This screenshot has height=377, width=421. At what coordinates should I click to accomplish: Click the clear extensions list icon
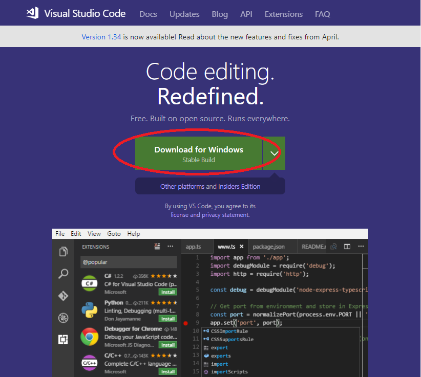tap(157, 247)
